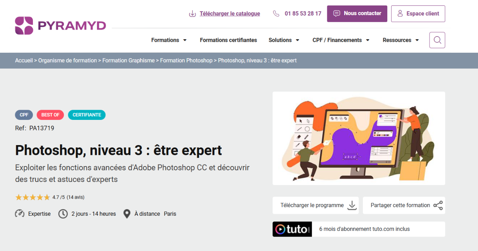Click the search magnifier icon
The height and width of the screenshot is (251, 478).
point(437,40)
